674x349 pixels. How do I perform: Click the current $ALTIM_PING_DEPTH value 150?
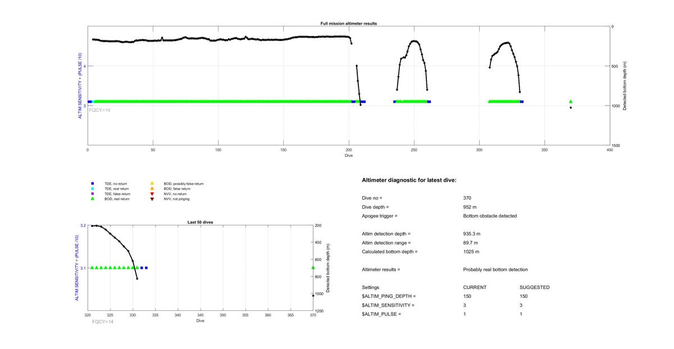(467, 296)
